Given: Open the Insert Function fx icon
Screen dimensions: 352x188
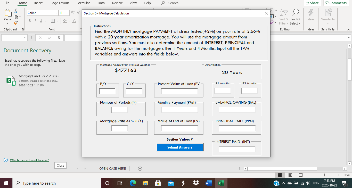Looking at the screenshot, I should point(59,37).
